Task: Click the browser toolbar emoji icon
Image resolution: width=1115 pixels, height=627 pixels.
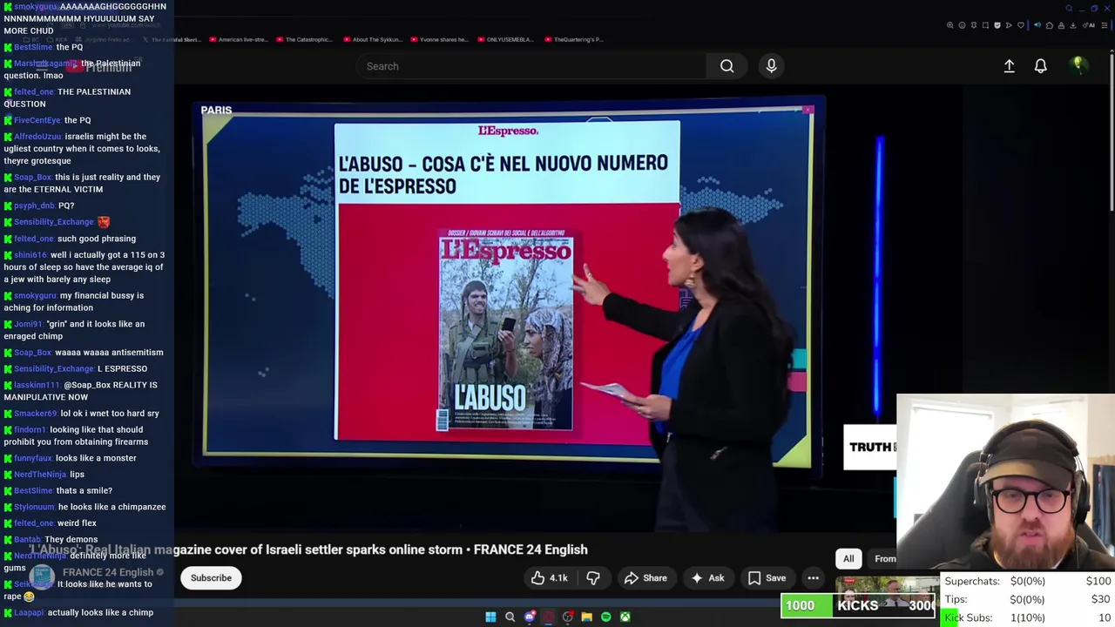Action: pyautogui.click(x=962, y=25)
